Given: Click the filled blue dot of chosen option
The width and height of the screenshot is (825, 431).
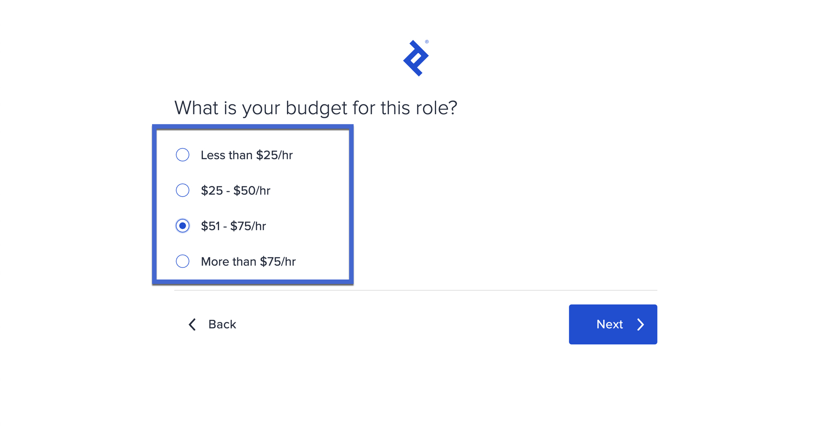Looking at the screenshot, I should click(183, 226).
